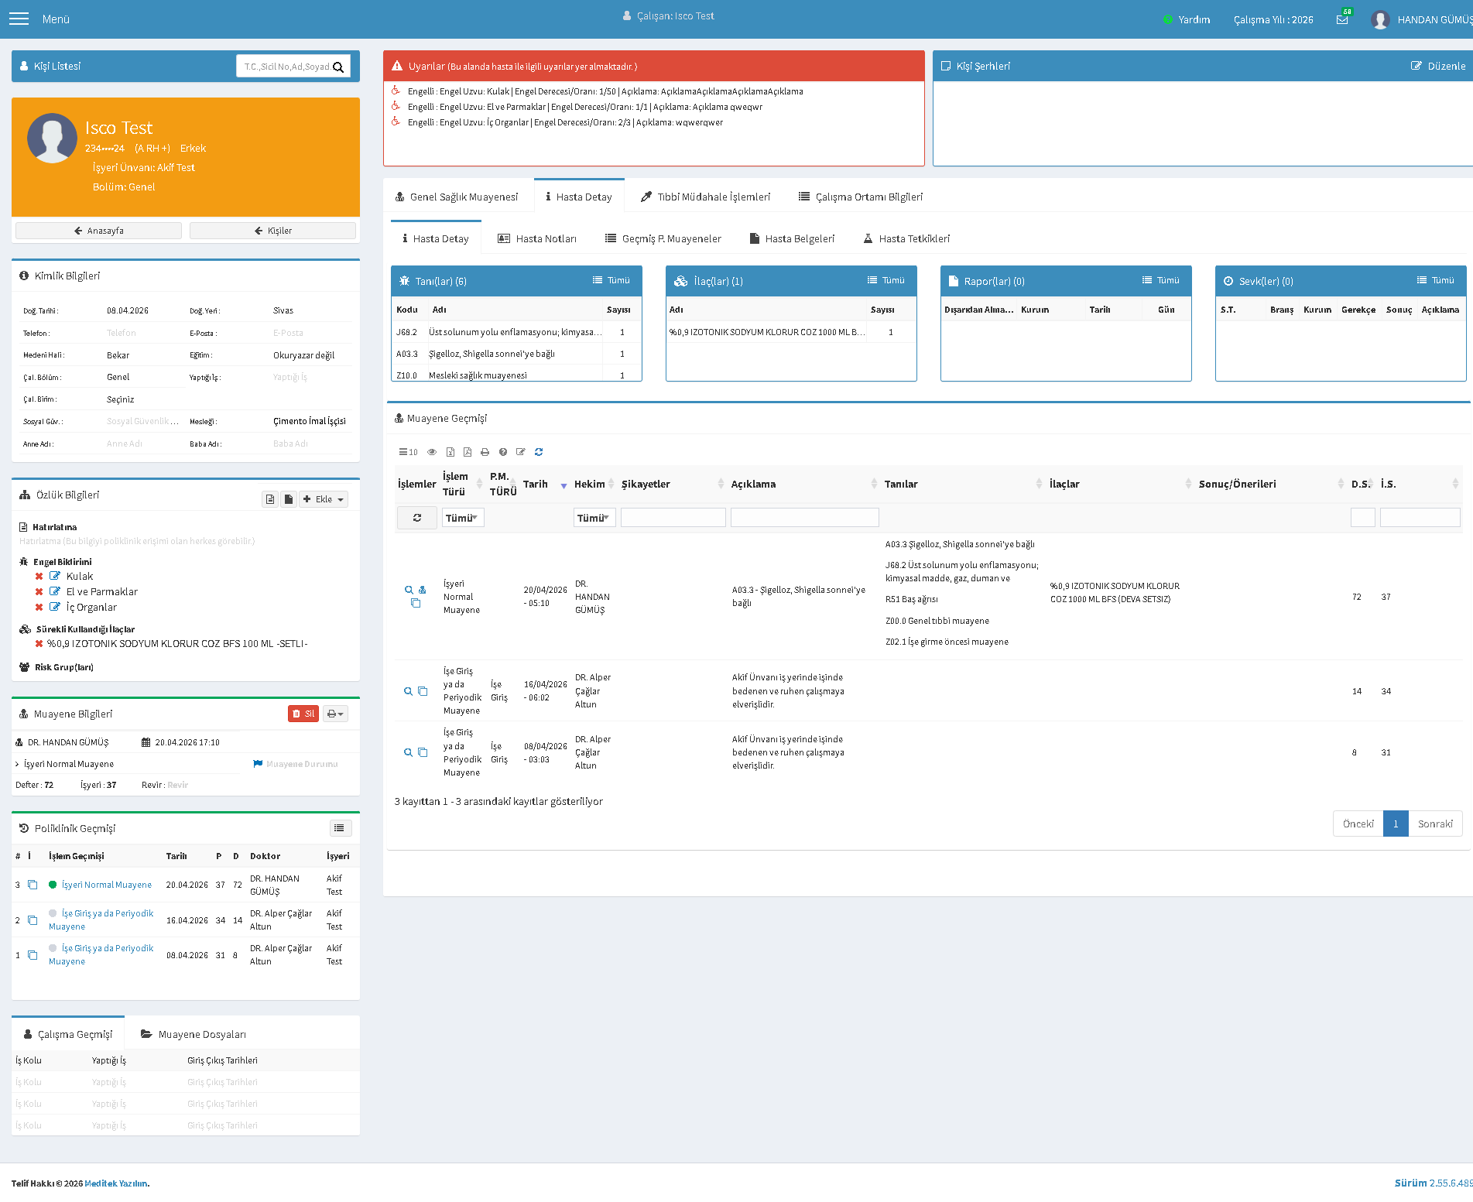This screenshot has height=1202, width=1473.
Task: Expand the Ekle dropdown in Özlük Bilgileri
Action: [x=324, y=499]
